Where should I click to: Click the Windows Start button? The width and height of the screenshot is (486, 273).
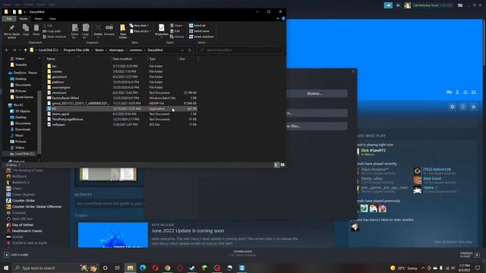(x=6, y=268)
